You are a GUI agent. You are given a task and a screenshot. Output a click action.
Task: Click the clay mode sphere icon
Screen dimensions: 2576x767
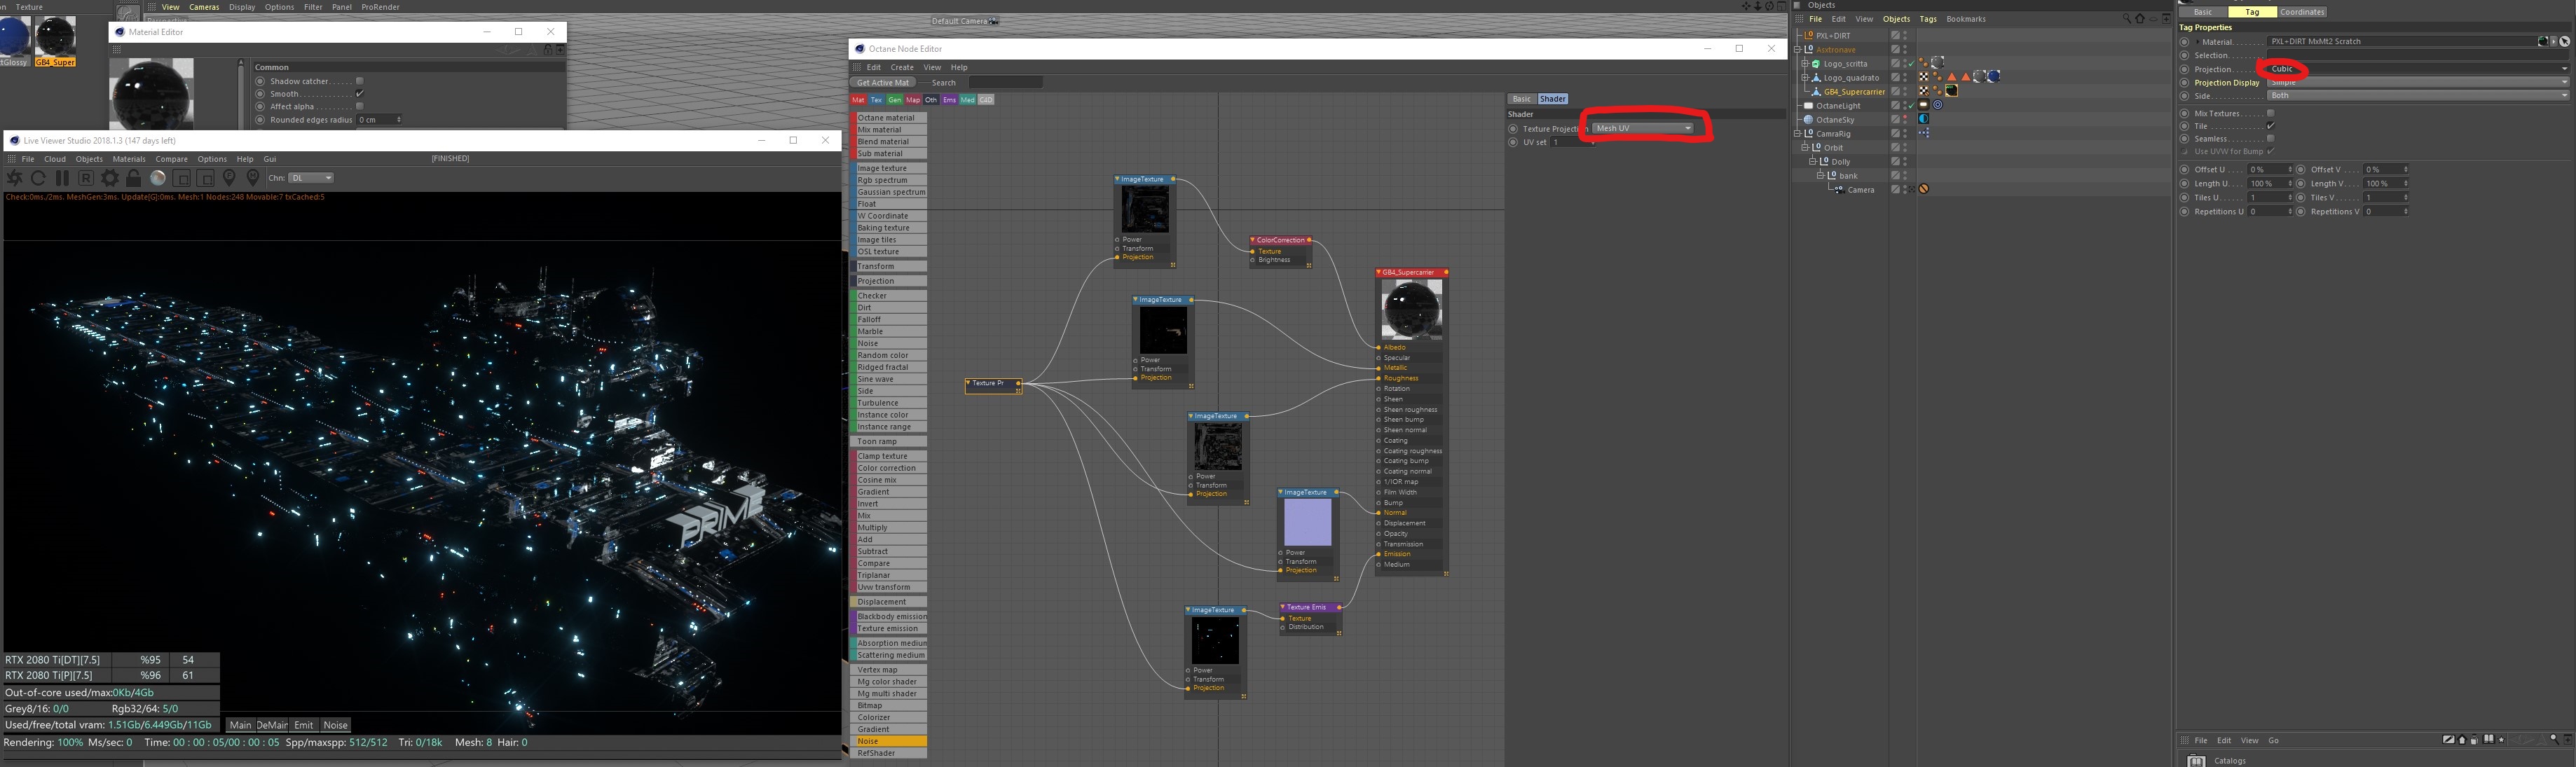point(158,178)
